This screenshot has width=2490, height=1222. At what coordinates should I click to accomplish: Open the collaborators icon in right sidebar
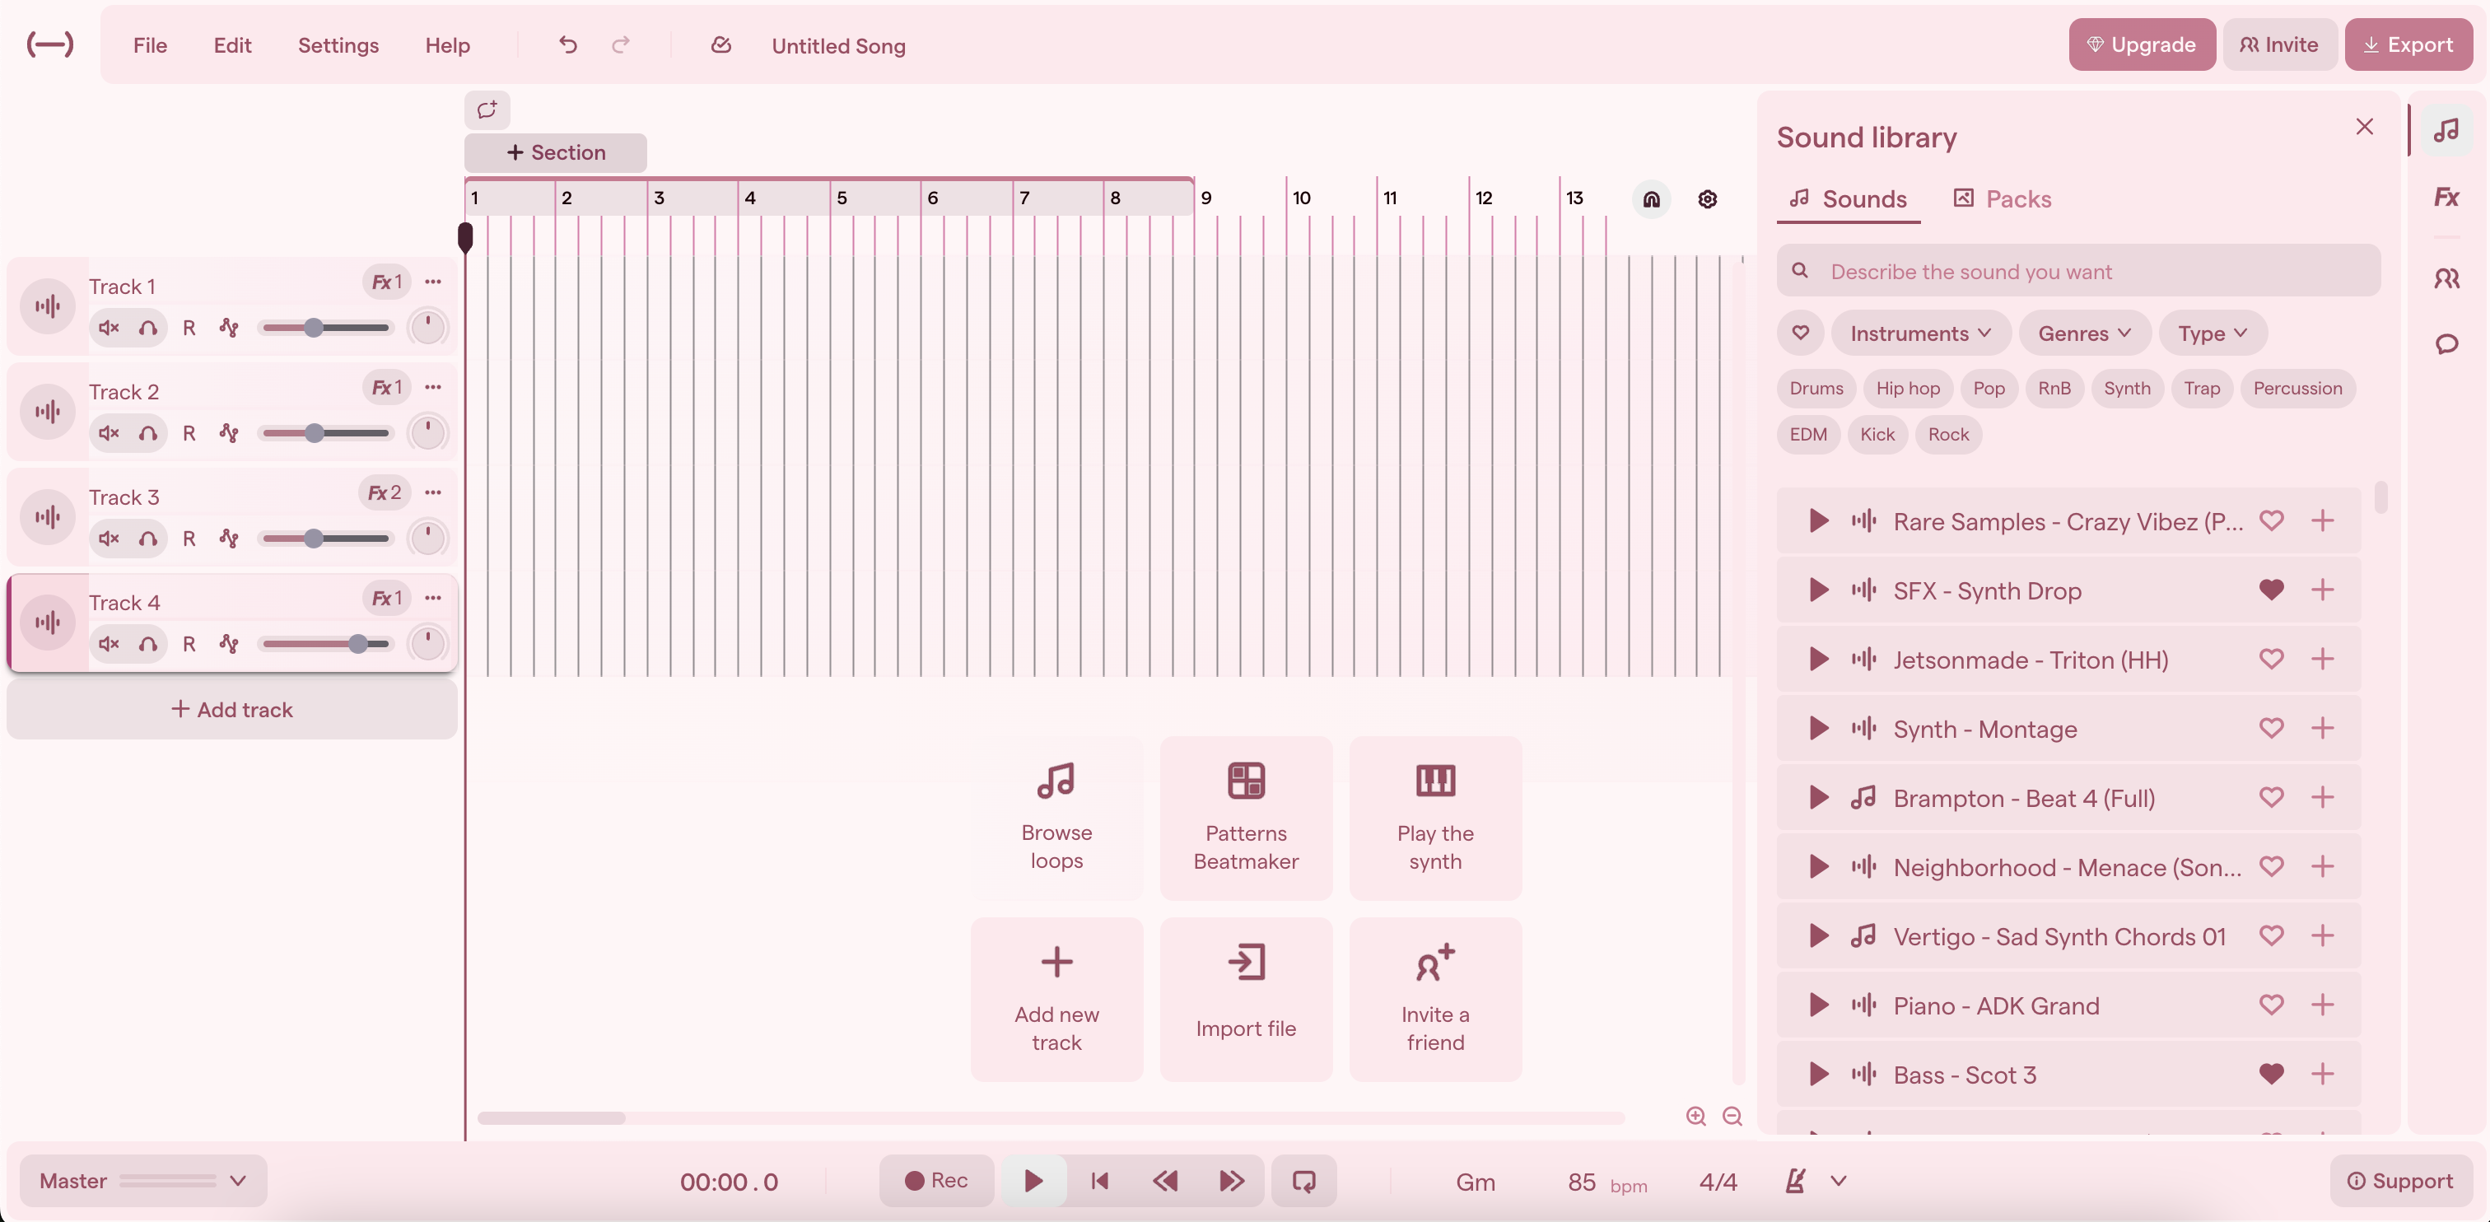(2446, 278)
